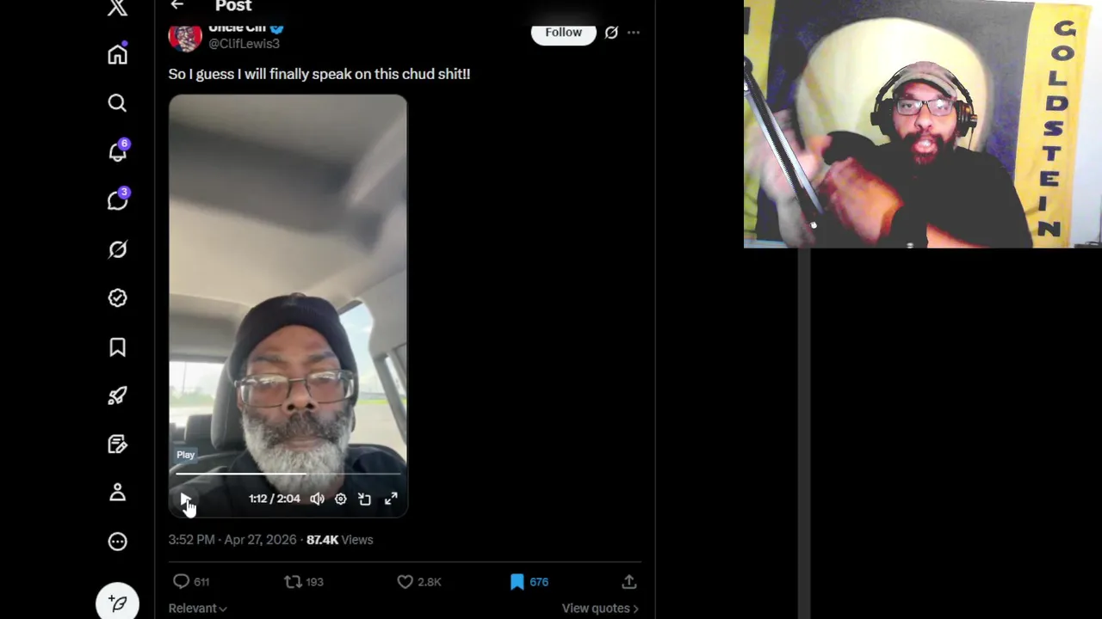Open the More circle menu in sidebar
The image size is (1102, 619).
(x=118, y=542)
